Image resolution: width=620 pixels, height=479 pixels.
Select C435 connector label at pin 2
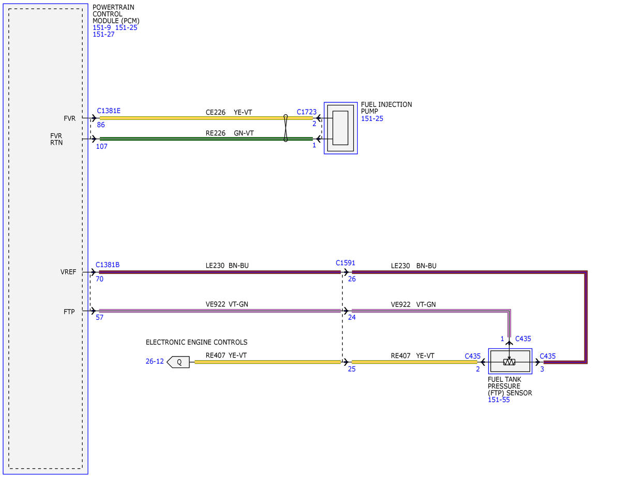click(473, 357)
